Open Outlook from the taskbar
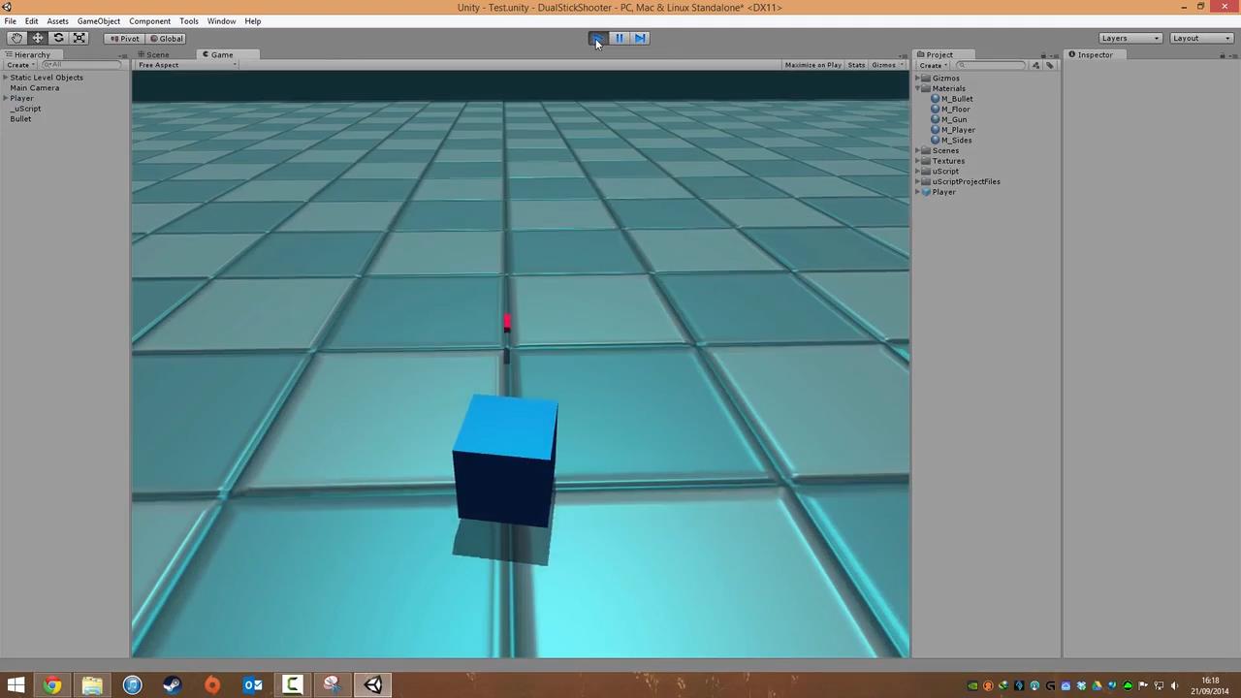Image resolution: width=1241 pixels, height=698 pixels. pyautogui.click(x=253, y=685)
